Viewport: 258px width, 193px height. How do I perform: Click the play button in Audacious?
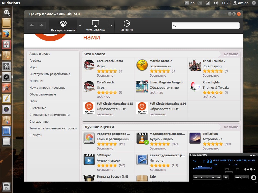point(201,177)
